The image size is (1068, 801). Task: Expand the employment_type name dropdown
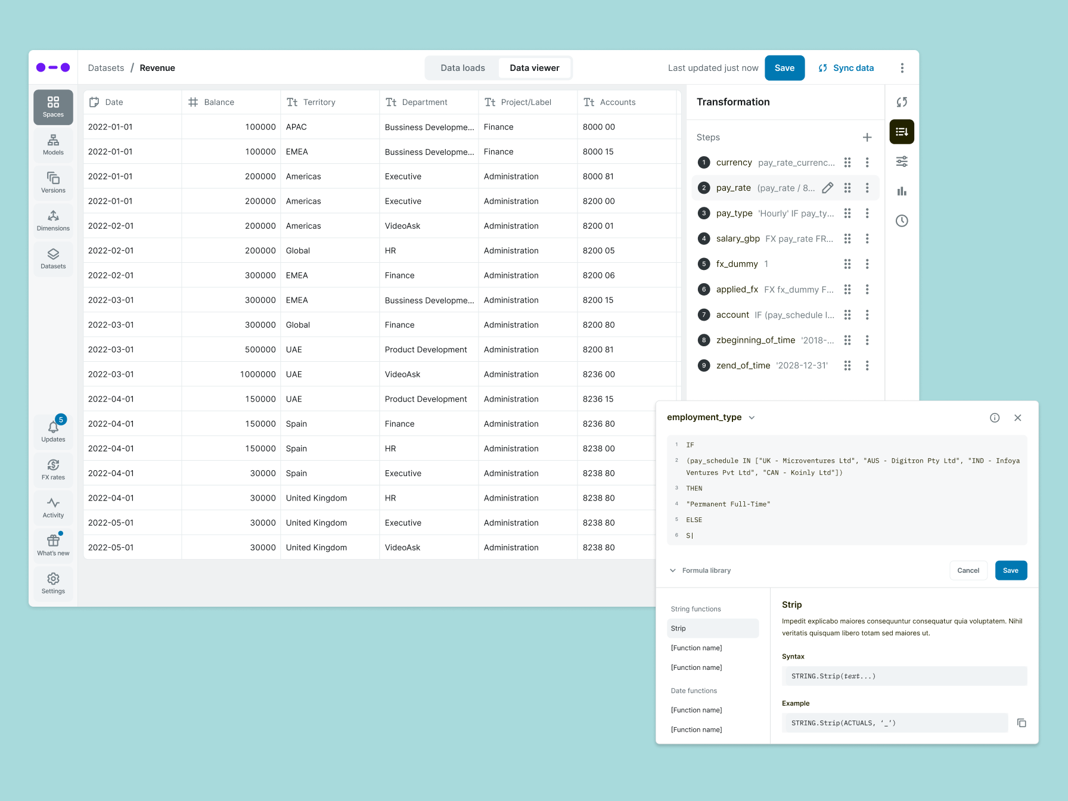point(752,418)
